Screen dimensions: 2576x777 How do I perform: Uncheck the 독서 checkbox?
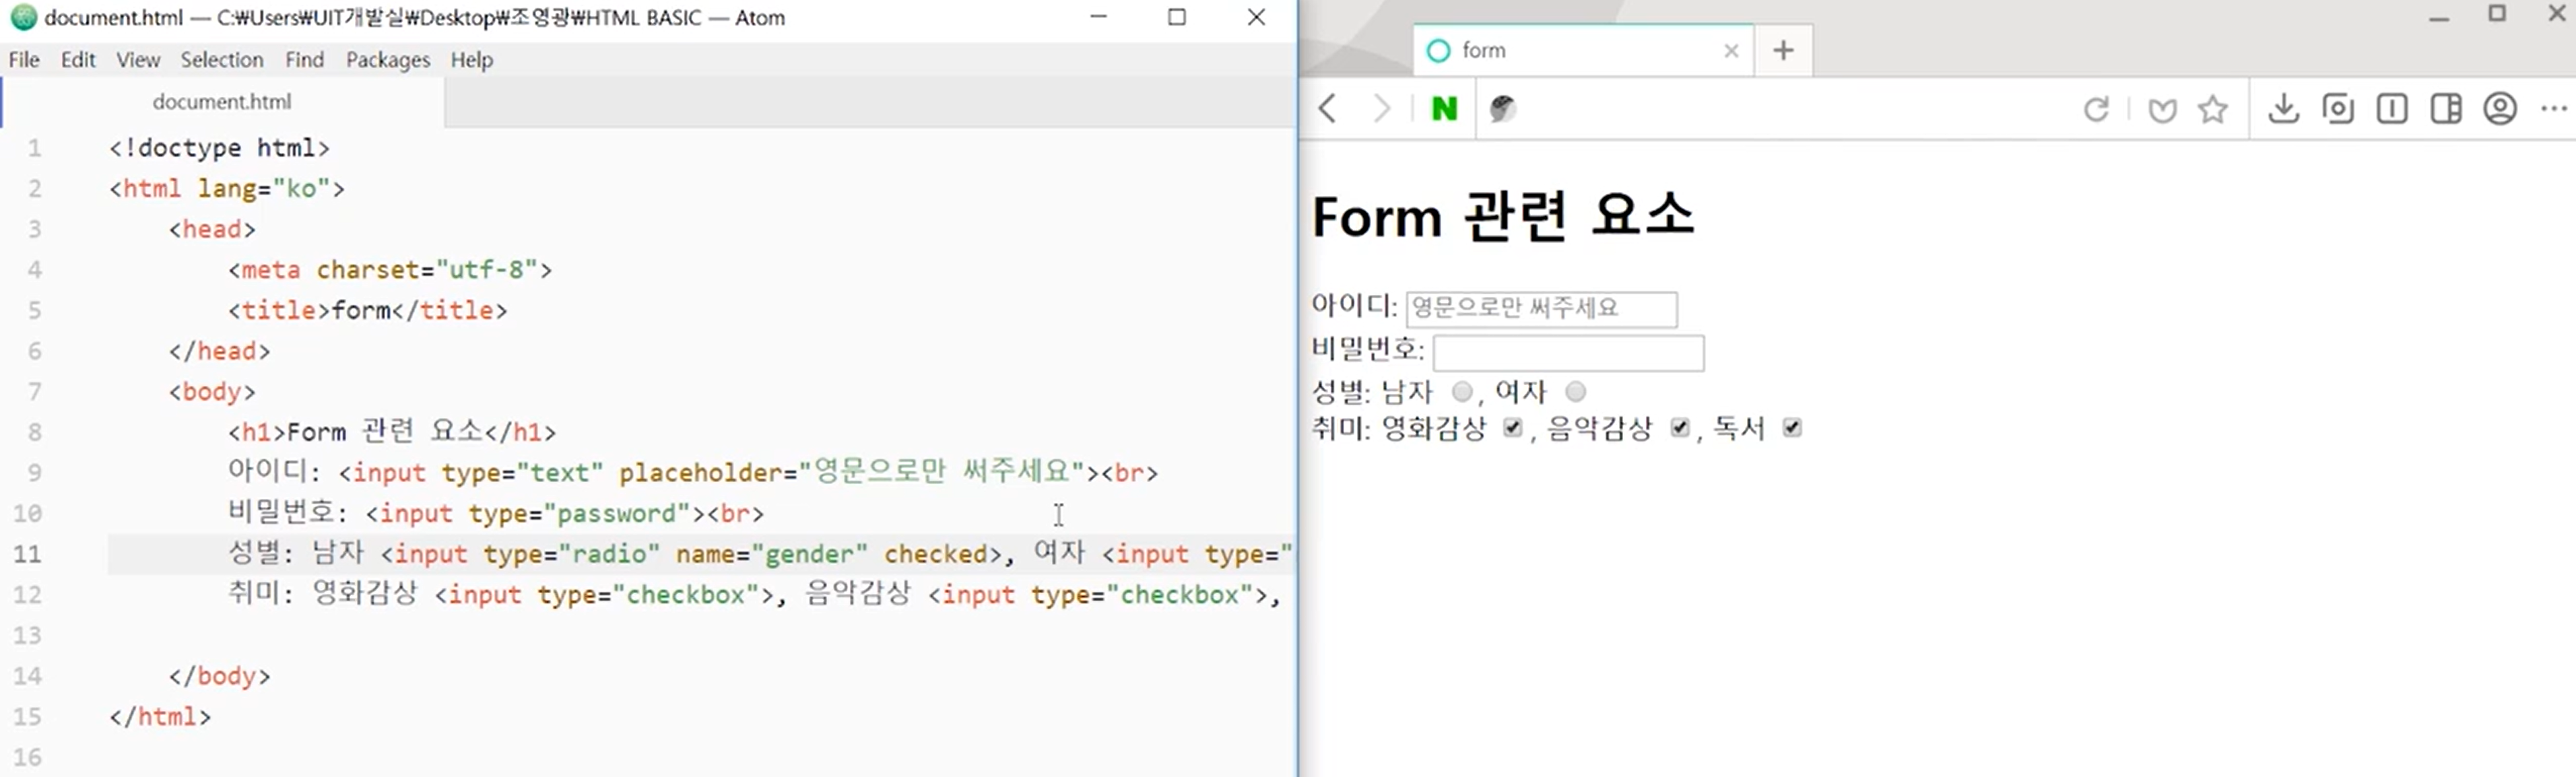(1792, 428)
